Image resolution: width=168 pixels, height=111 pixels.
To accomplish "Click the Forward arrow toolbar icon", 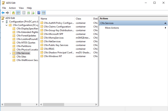I will pos(7,13).
